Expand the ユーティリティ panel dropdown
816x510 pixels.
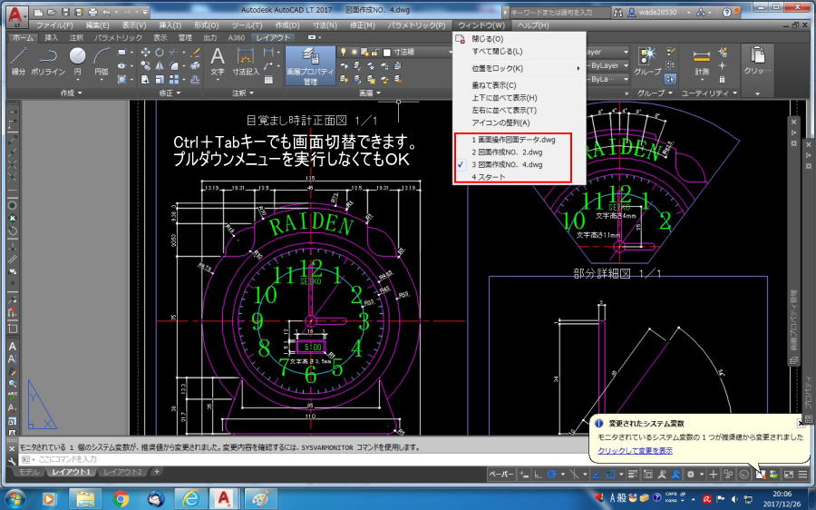tap(709, 93)
